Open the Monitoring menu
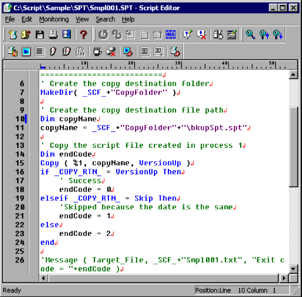The image size is (302, 297). coord(54,19)
